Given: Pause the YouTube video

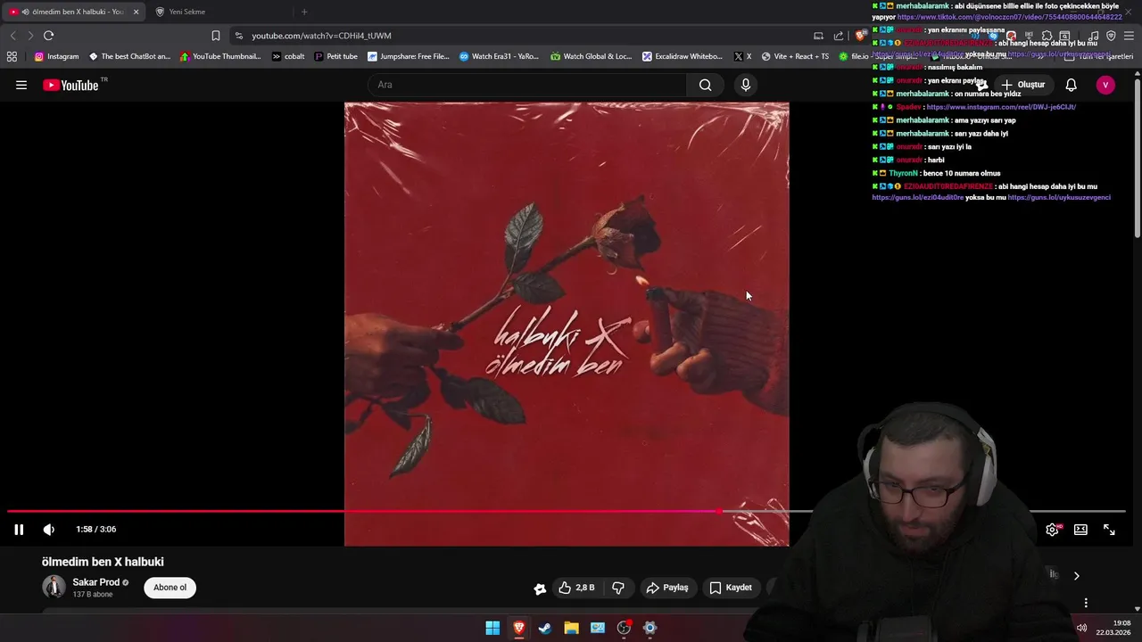Looking at the screenshot, I should [19, 530].
